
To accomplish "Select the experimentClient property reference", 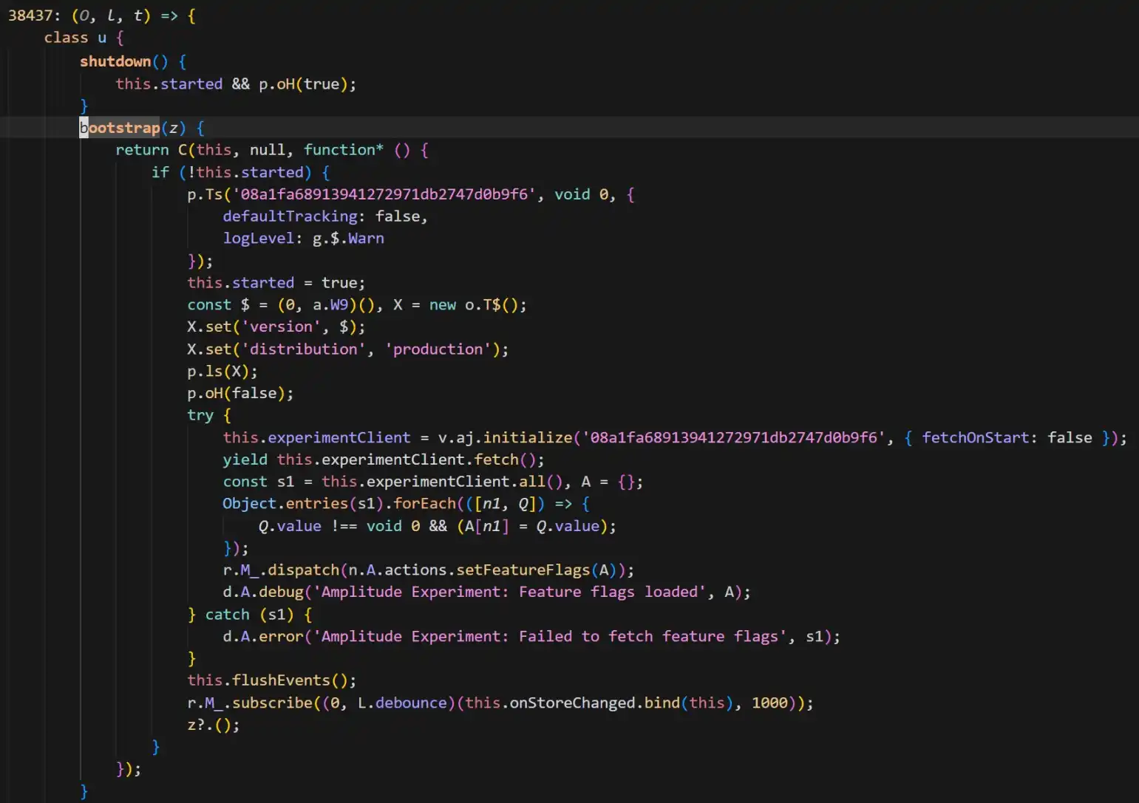I will tap(339, 437).
